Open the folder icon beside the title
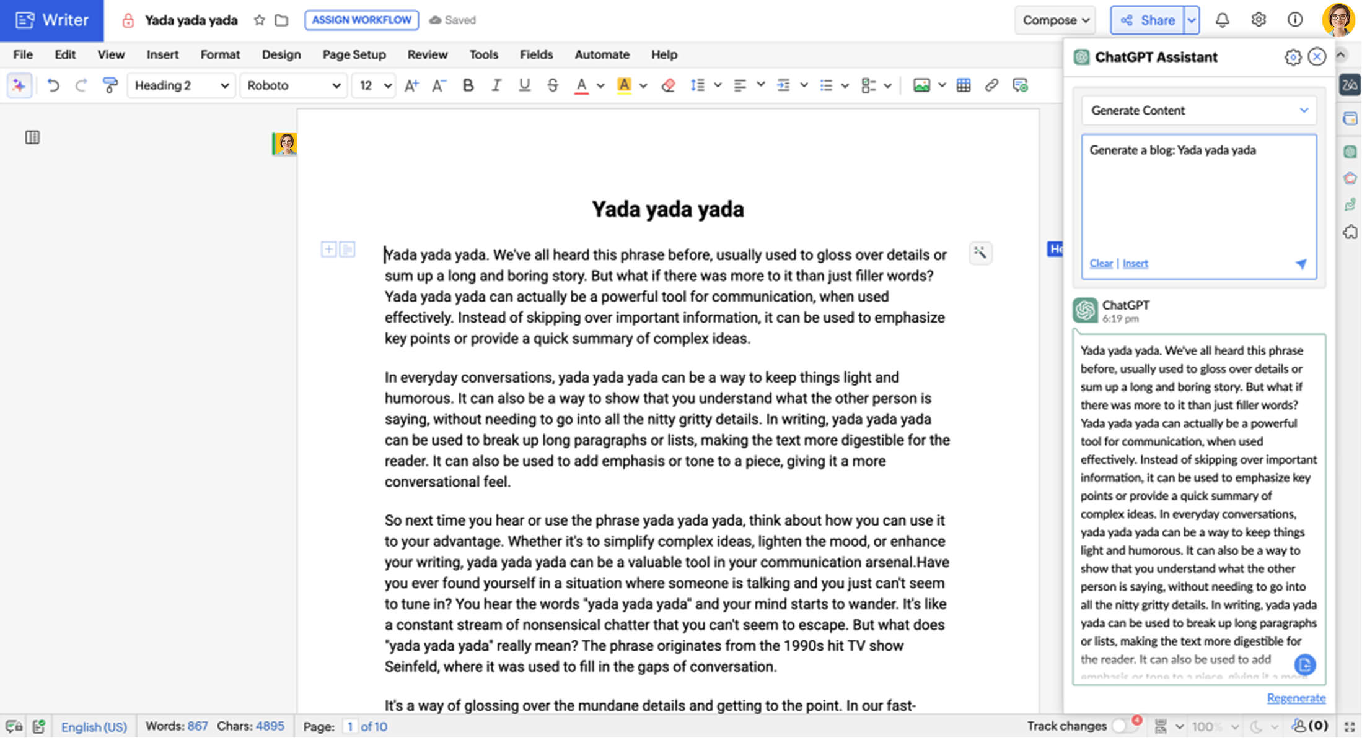This screenshot has width=1362, height=738. 282,20
